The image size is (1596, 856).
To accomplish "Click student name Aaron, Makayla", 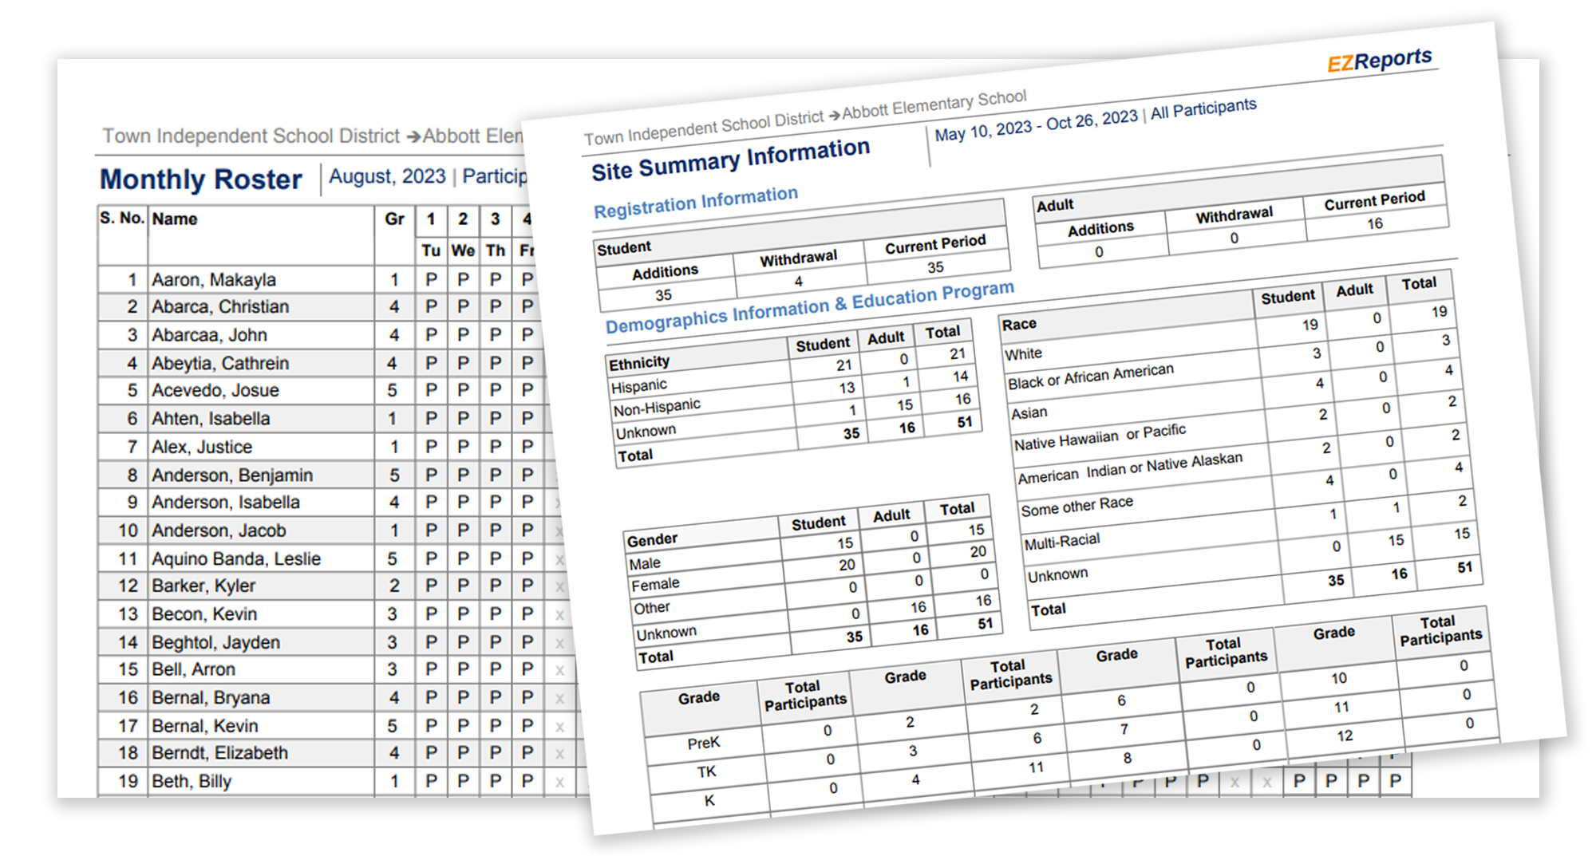I will (x=214, y=280).
